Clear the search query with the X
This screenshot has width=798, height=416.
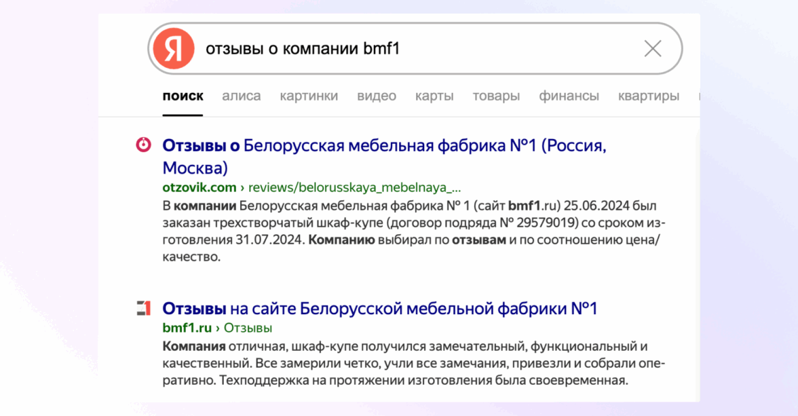(652, 49)
